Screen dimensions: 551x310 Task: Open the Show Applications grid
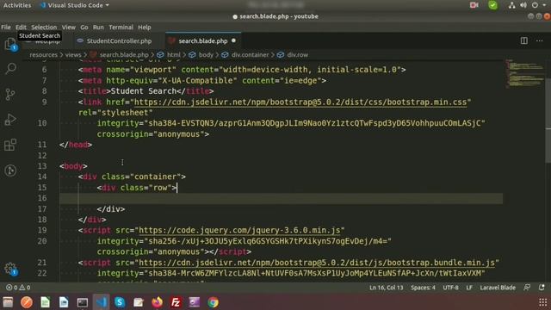(x=542, y=302)
